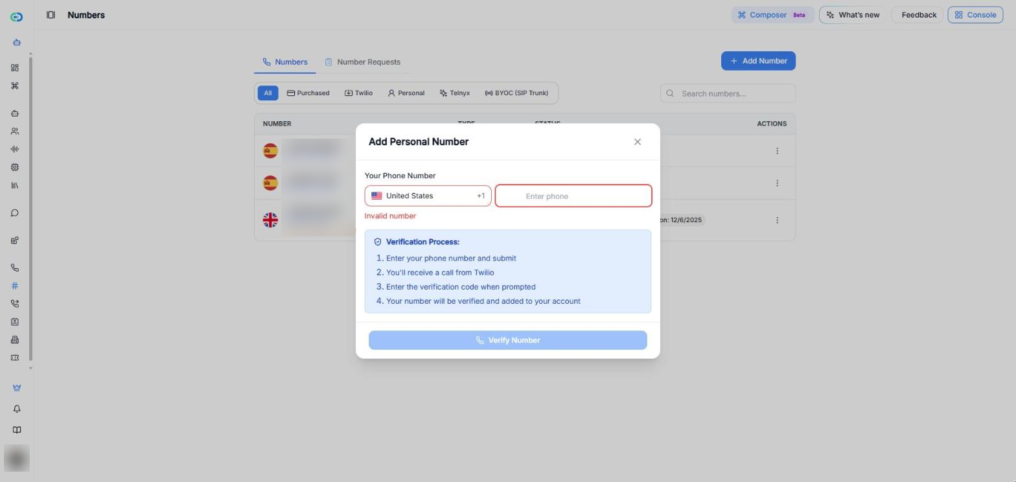Open What's new

tap(853, 15)
